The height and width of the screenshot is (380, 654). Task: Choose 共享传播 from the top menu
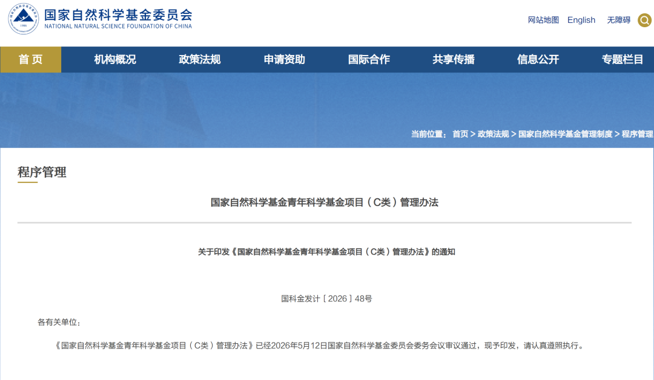tap(454, 60)
